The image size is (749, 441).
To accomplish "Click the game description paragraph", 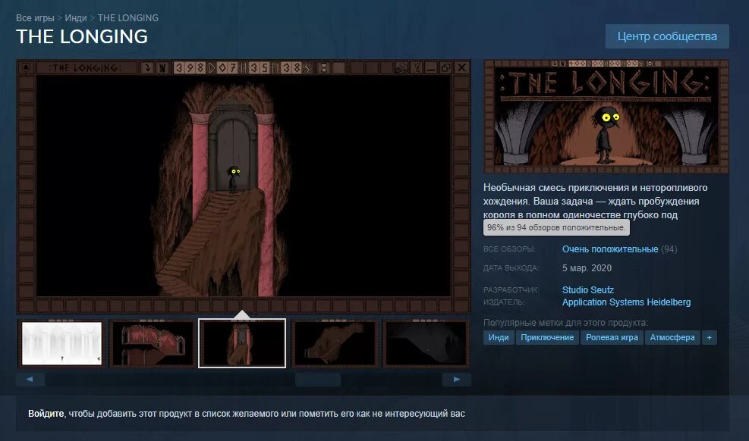I will [596, 202].
